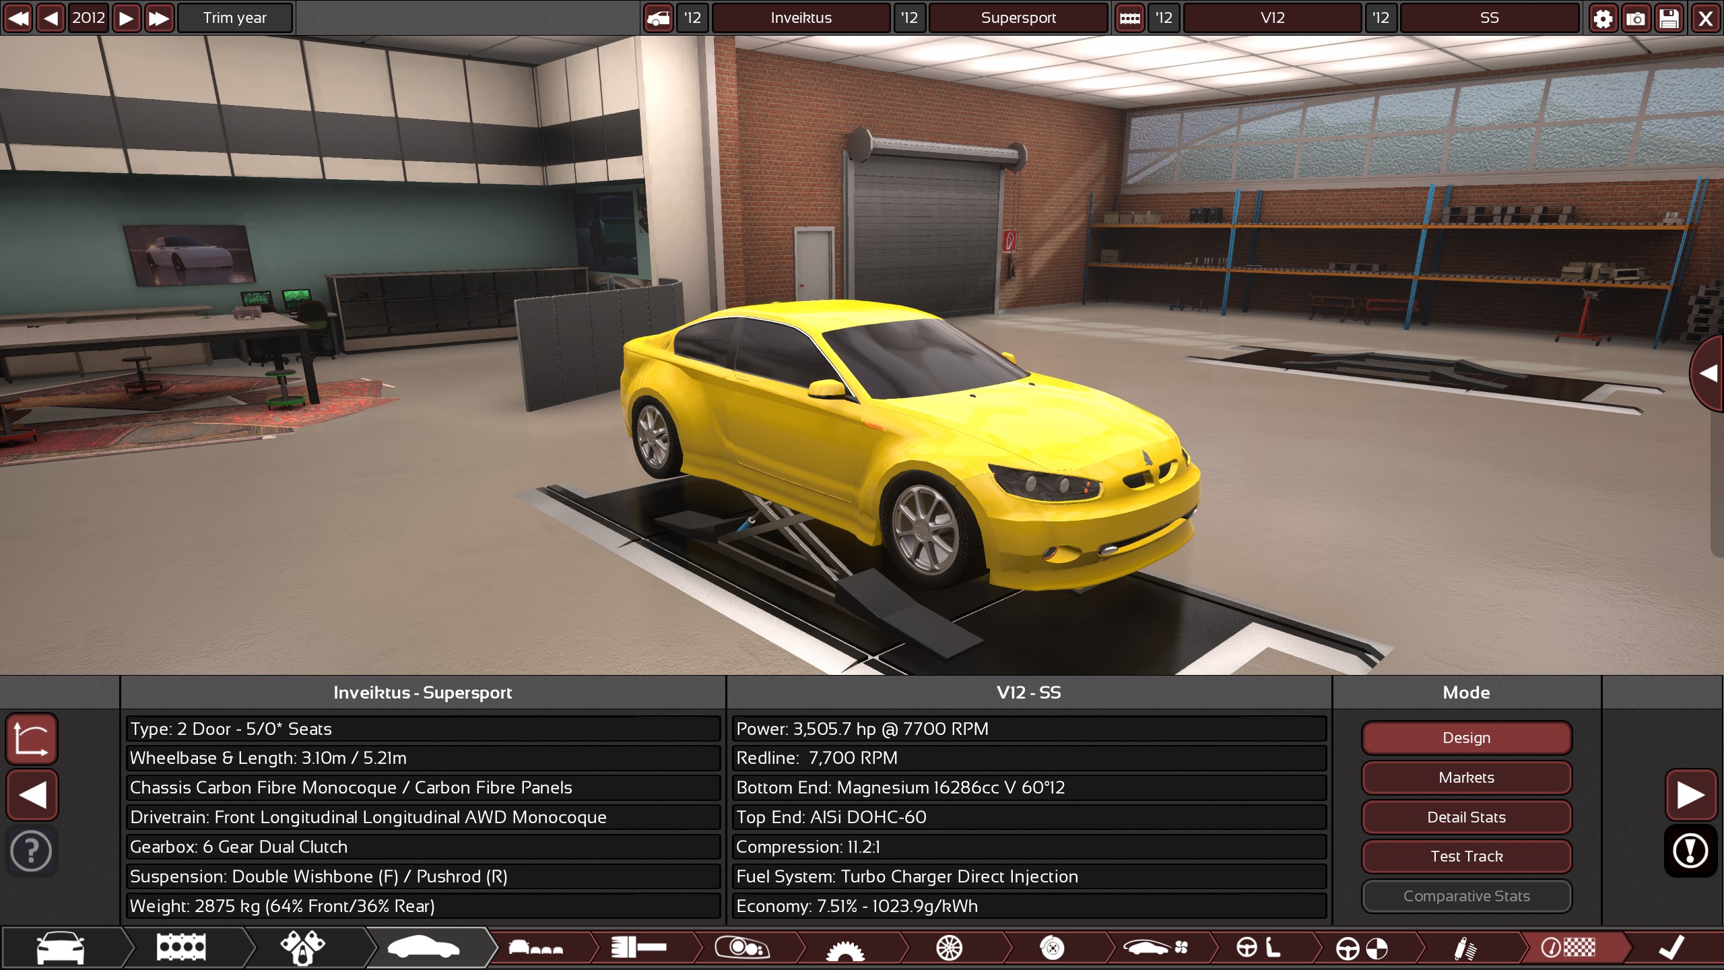Select the '12 year tag before Inveiktus
The width and height of the screenshot is (1724, 970).
(x=692, y=18)
